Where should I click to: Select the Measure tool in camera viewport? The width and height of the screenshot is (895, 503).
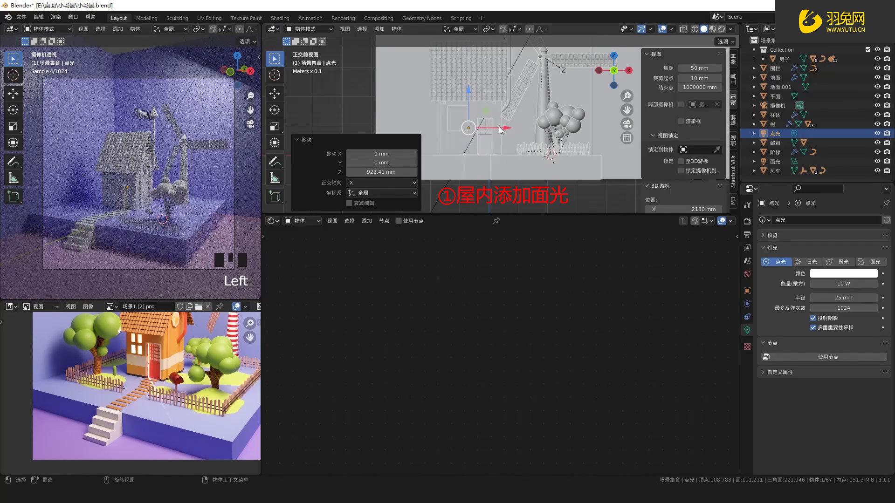coord(13,178)
